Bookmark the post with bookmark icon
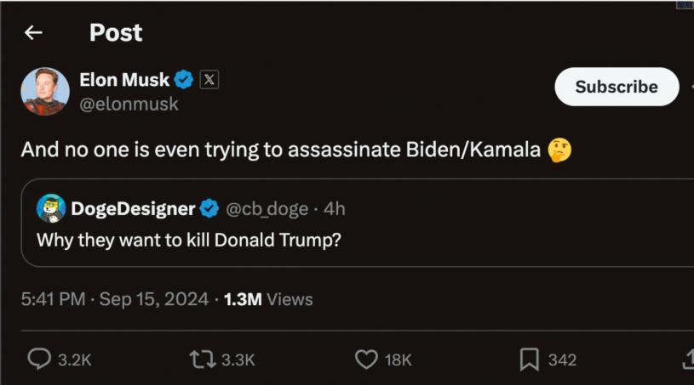The width and height of the screenshot is (694, 385). pyautogui.click(x=530, y=360)
